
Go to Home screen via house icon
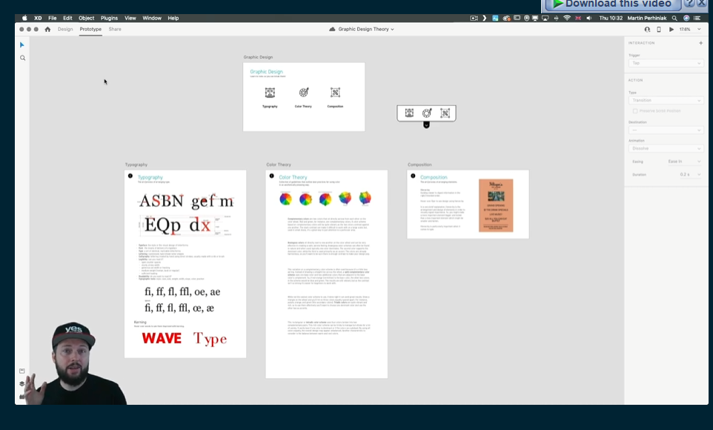[47, 29]
